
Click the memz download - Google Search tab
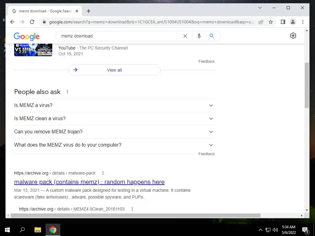coord(45,11)
